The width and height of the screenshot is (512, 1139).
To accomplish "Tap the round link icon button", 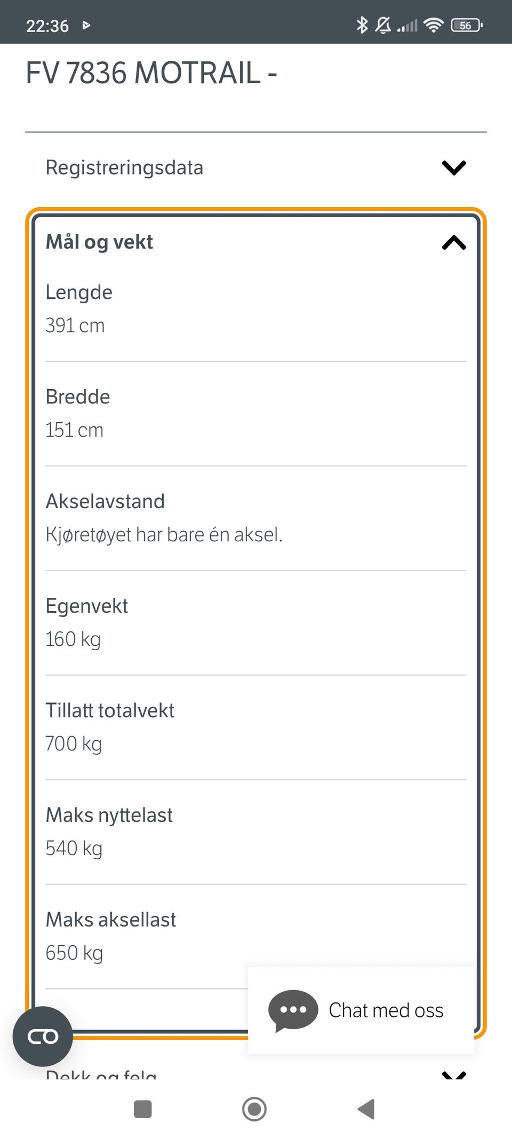I will click(43, 1037).
